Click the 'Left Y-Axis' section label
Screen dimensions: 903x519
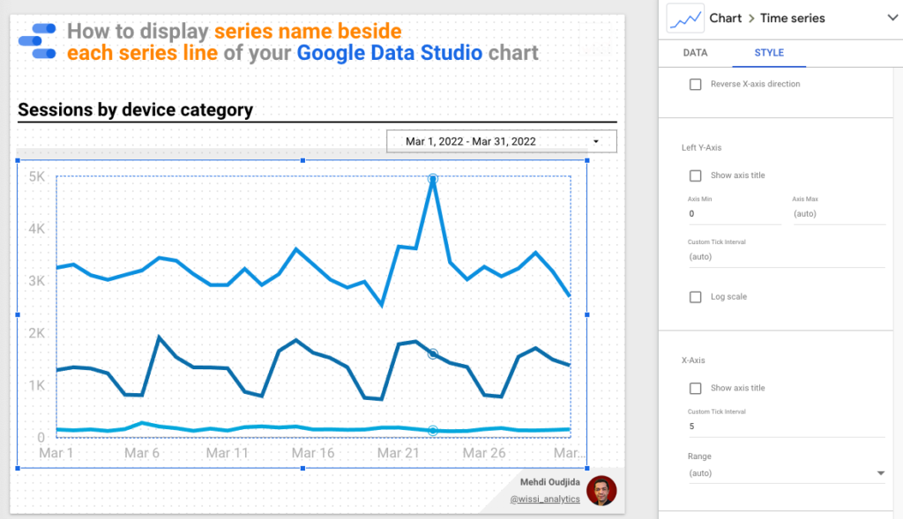(701, 147)
